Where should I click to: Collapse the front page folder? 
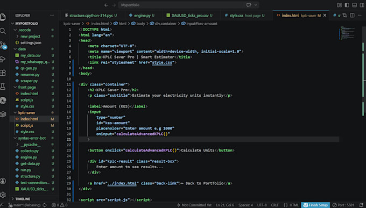coord(15,87)
